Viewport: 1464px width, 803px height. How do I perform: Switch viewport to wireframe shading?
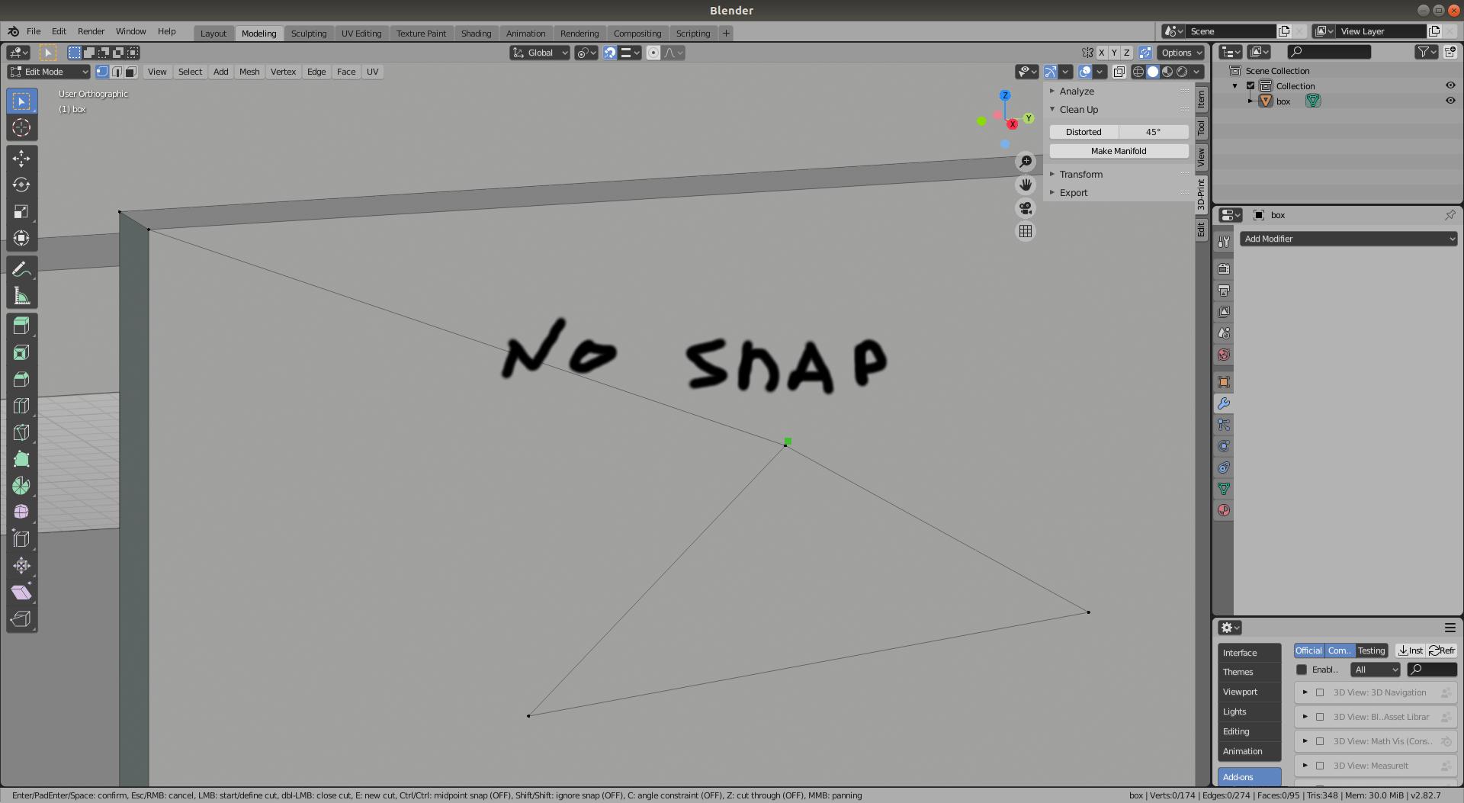coord(1137,72)
